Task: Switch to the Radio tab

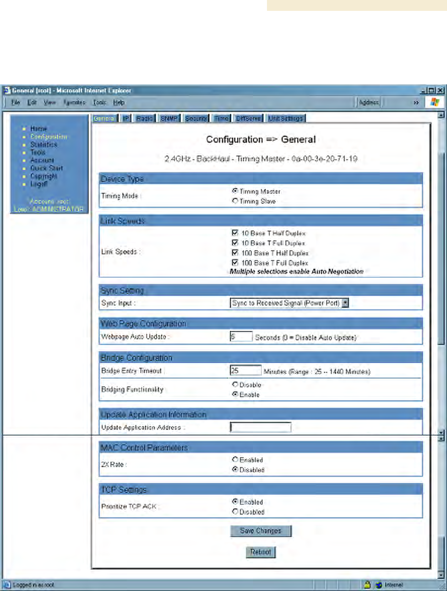Action: click(145, 119)
